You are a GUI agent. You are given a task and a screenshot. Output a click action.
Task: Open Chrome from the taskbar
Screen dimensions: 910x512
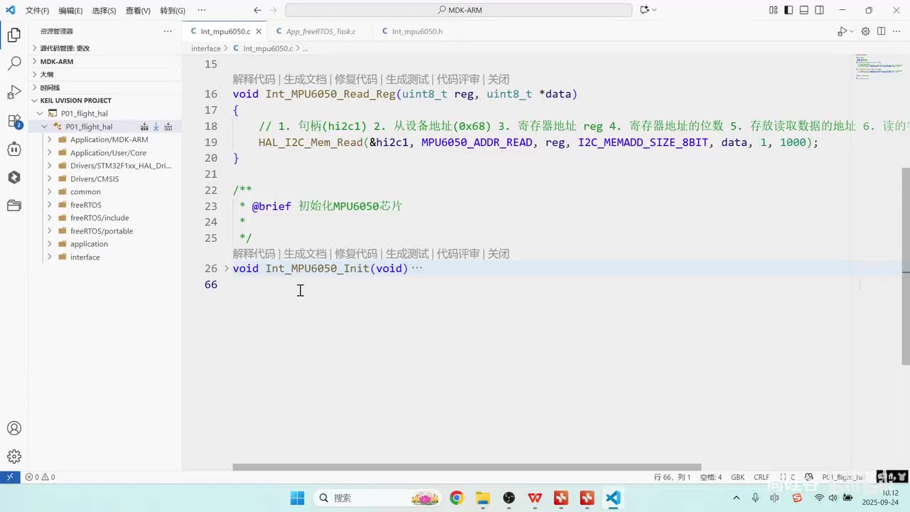[x=456, y=498]
